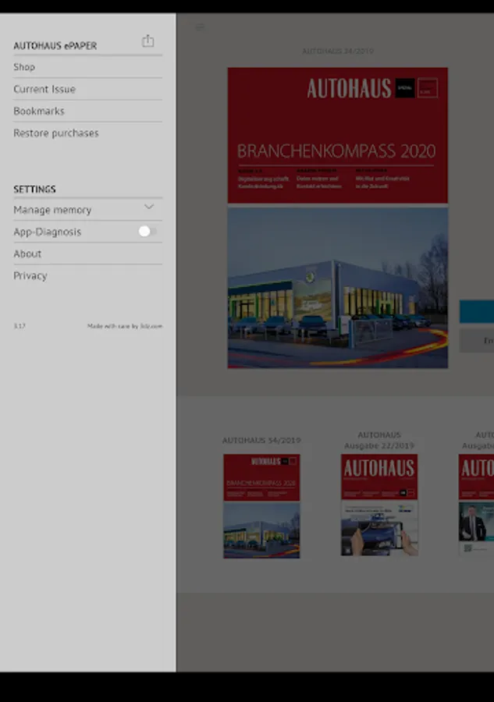Open Bookmarks in the drawer

pos(87,111)
